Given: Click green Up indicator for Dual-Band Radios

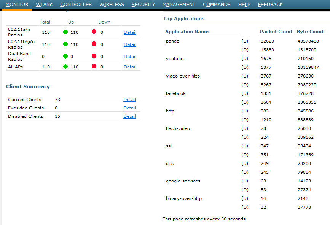Looking at the screenshot, I should (65, 56).
